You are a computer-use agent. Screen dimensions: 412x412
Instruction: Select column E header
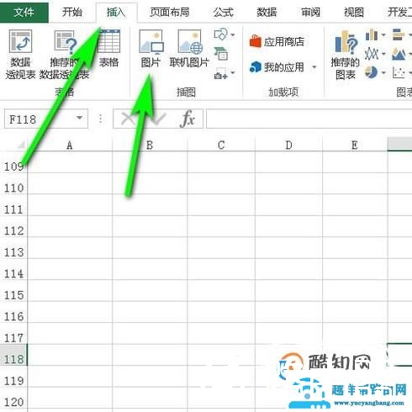[355, 145]
